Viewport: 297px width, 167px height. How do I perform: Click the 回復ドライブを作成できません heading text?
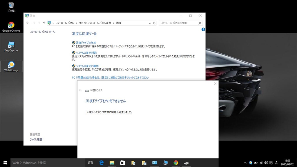tap(106, 101)
